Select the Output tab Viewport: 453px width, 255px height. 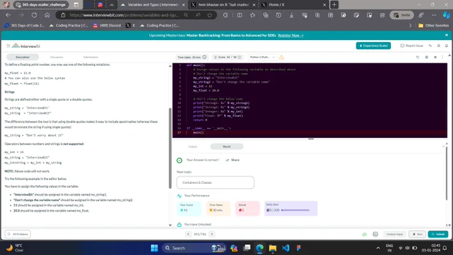(x=193, y=146)
